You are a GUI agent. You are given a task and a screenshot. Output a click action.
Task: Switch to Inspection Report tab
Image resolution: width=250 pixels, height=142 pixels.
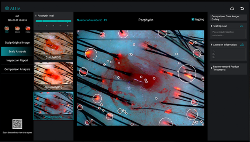17,60
